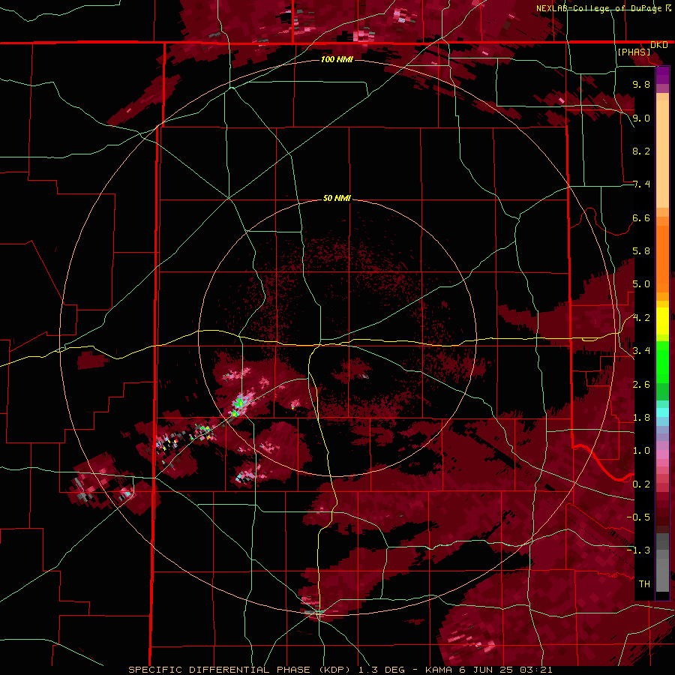Click the 7.4 scale value
The width and height of the screenshot is (675, 675).
coord(641,184)
